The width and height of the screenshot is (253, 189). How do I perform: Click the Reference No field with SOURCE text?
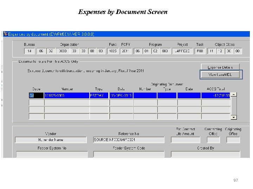(129, 140)
